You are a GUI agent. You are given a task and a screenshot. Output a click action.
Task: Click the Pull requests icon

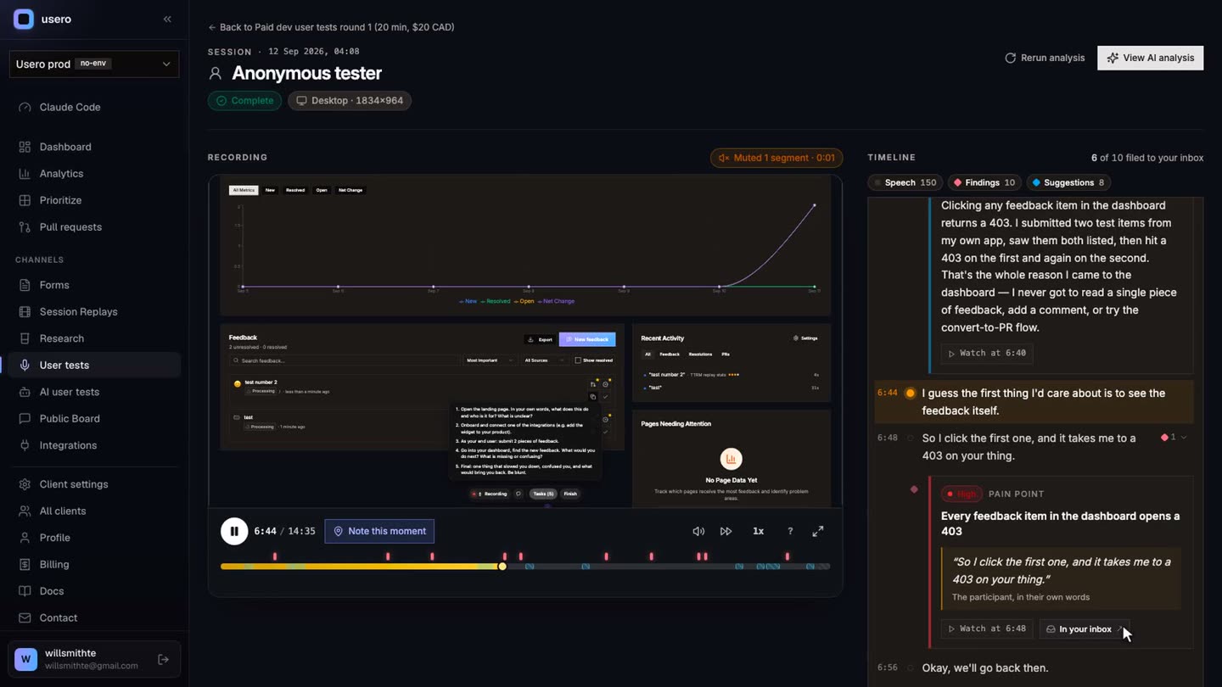25,226
